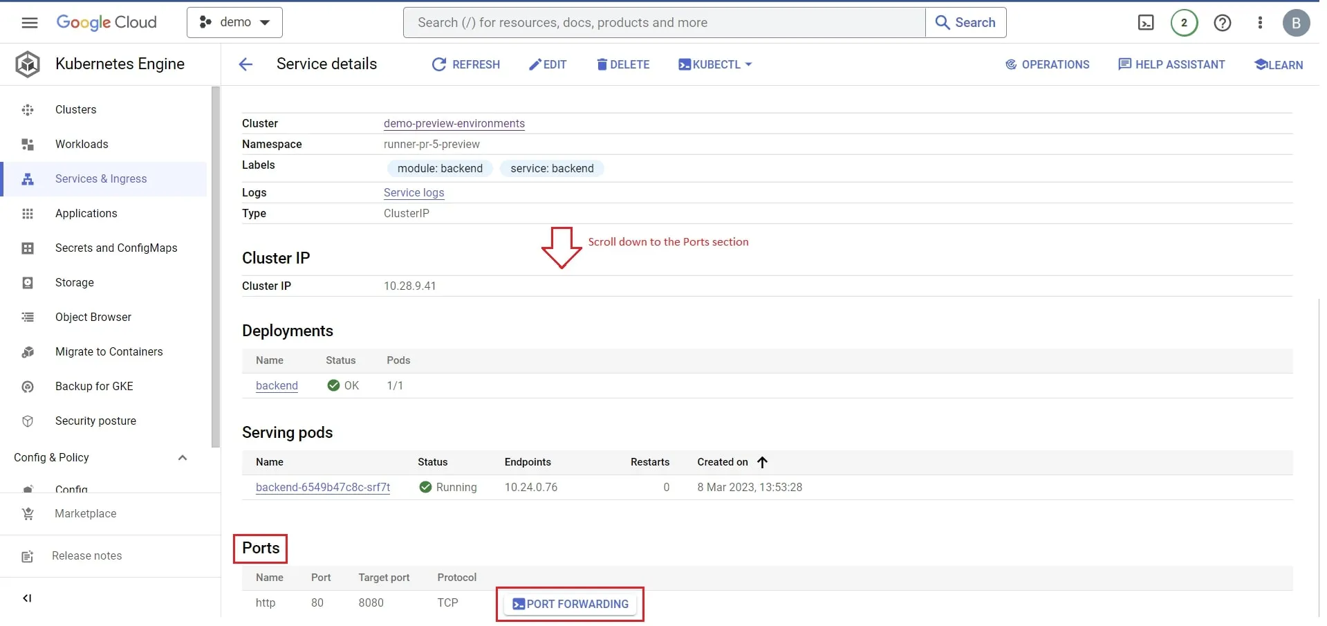Image resolution: width=1327 pixels, height=626 pixels.
Task: Select the Secrets and ConfigMaps icon
Action: coord(27,248)
